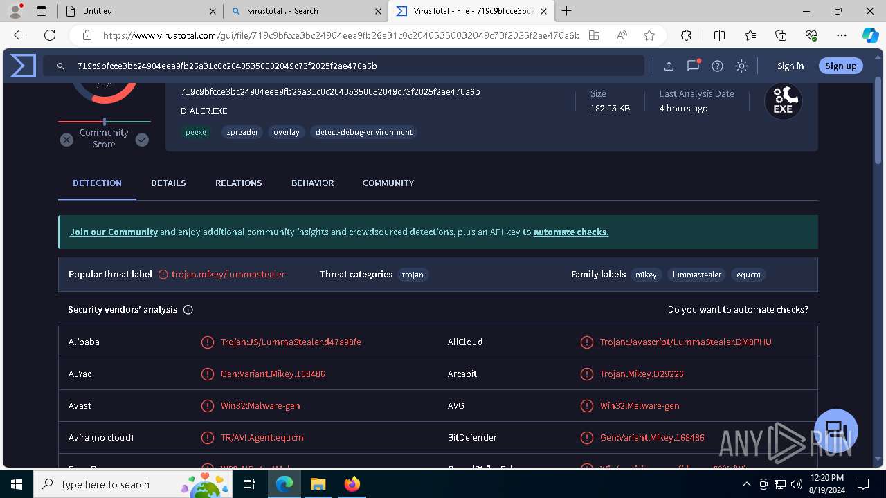Click the automate checks link
The height and width of the screenshot is (498, 886).
pyautogui.click(x=571, y=232)
